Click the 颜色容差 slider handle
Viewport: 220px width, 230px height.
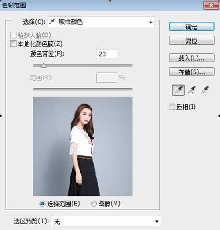[x=44, y=65]
